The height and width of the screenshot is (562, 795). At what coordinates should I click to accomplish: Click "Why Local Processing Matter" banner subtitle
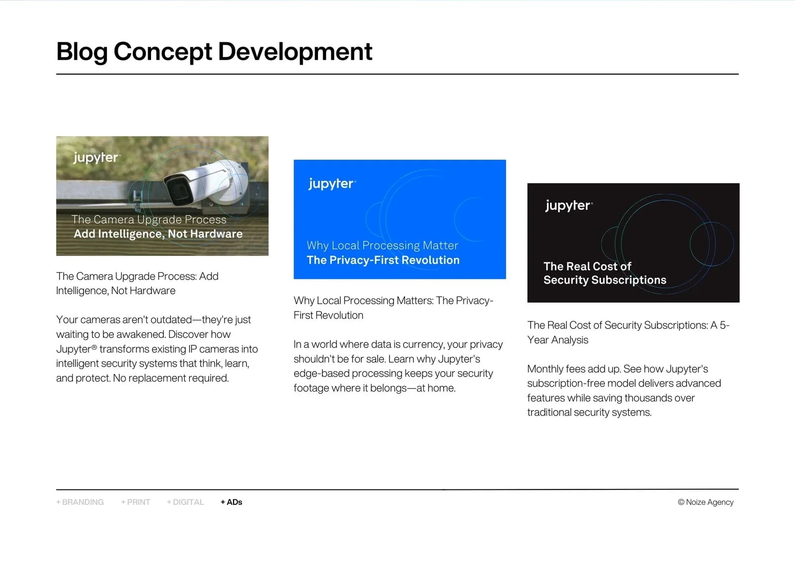pos(382,245)
